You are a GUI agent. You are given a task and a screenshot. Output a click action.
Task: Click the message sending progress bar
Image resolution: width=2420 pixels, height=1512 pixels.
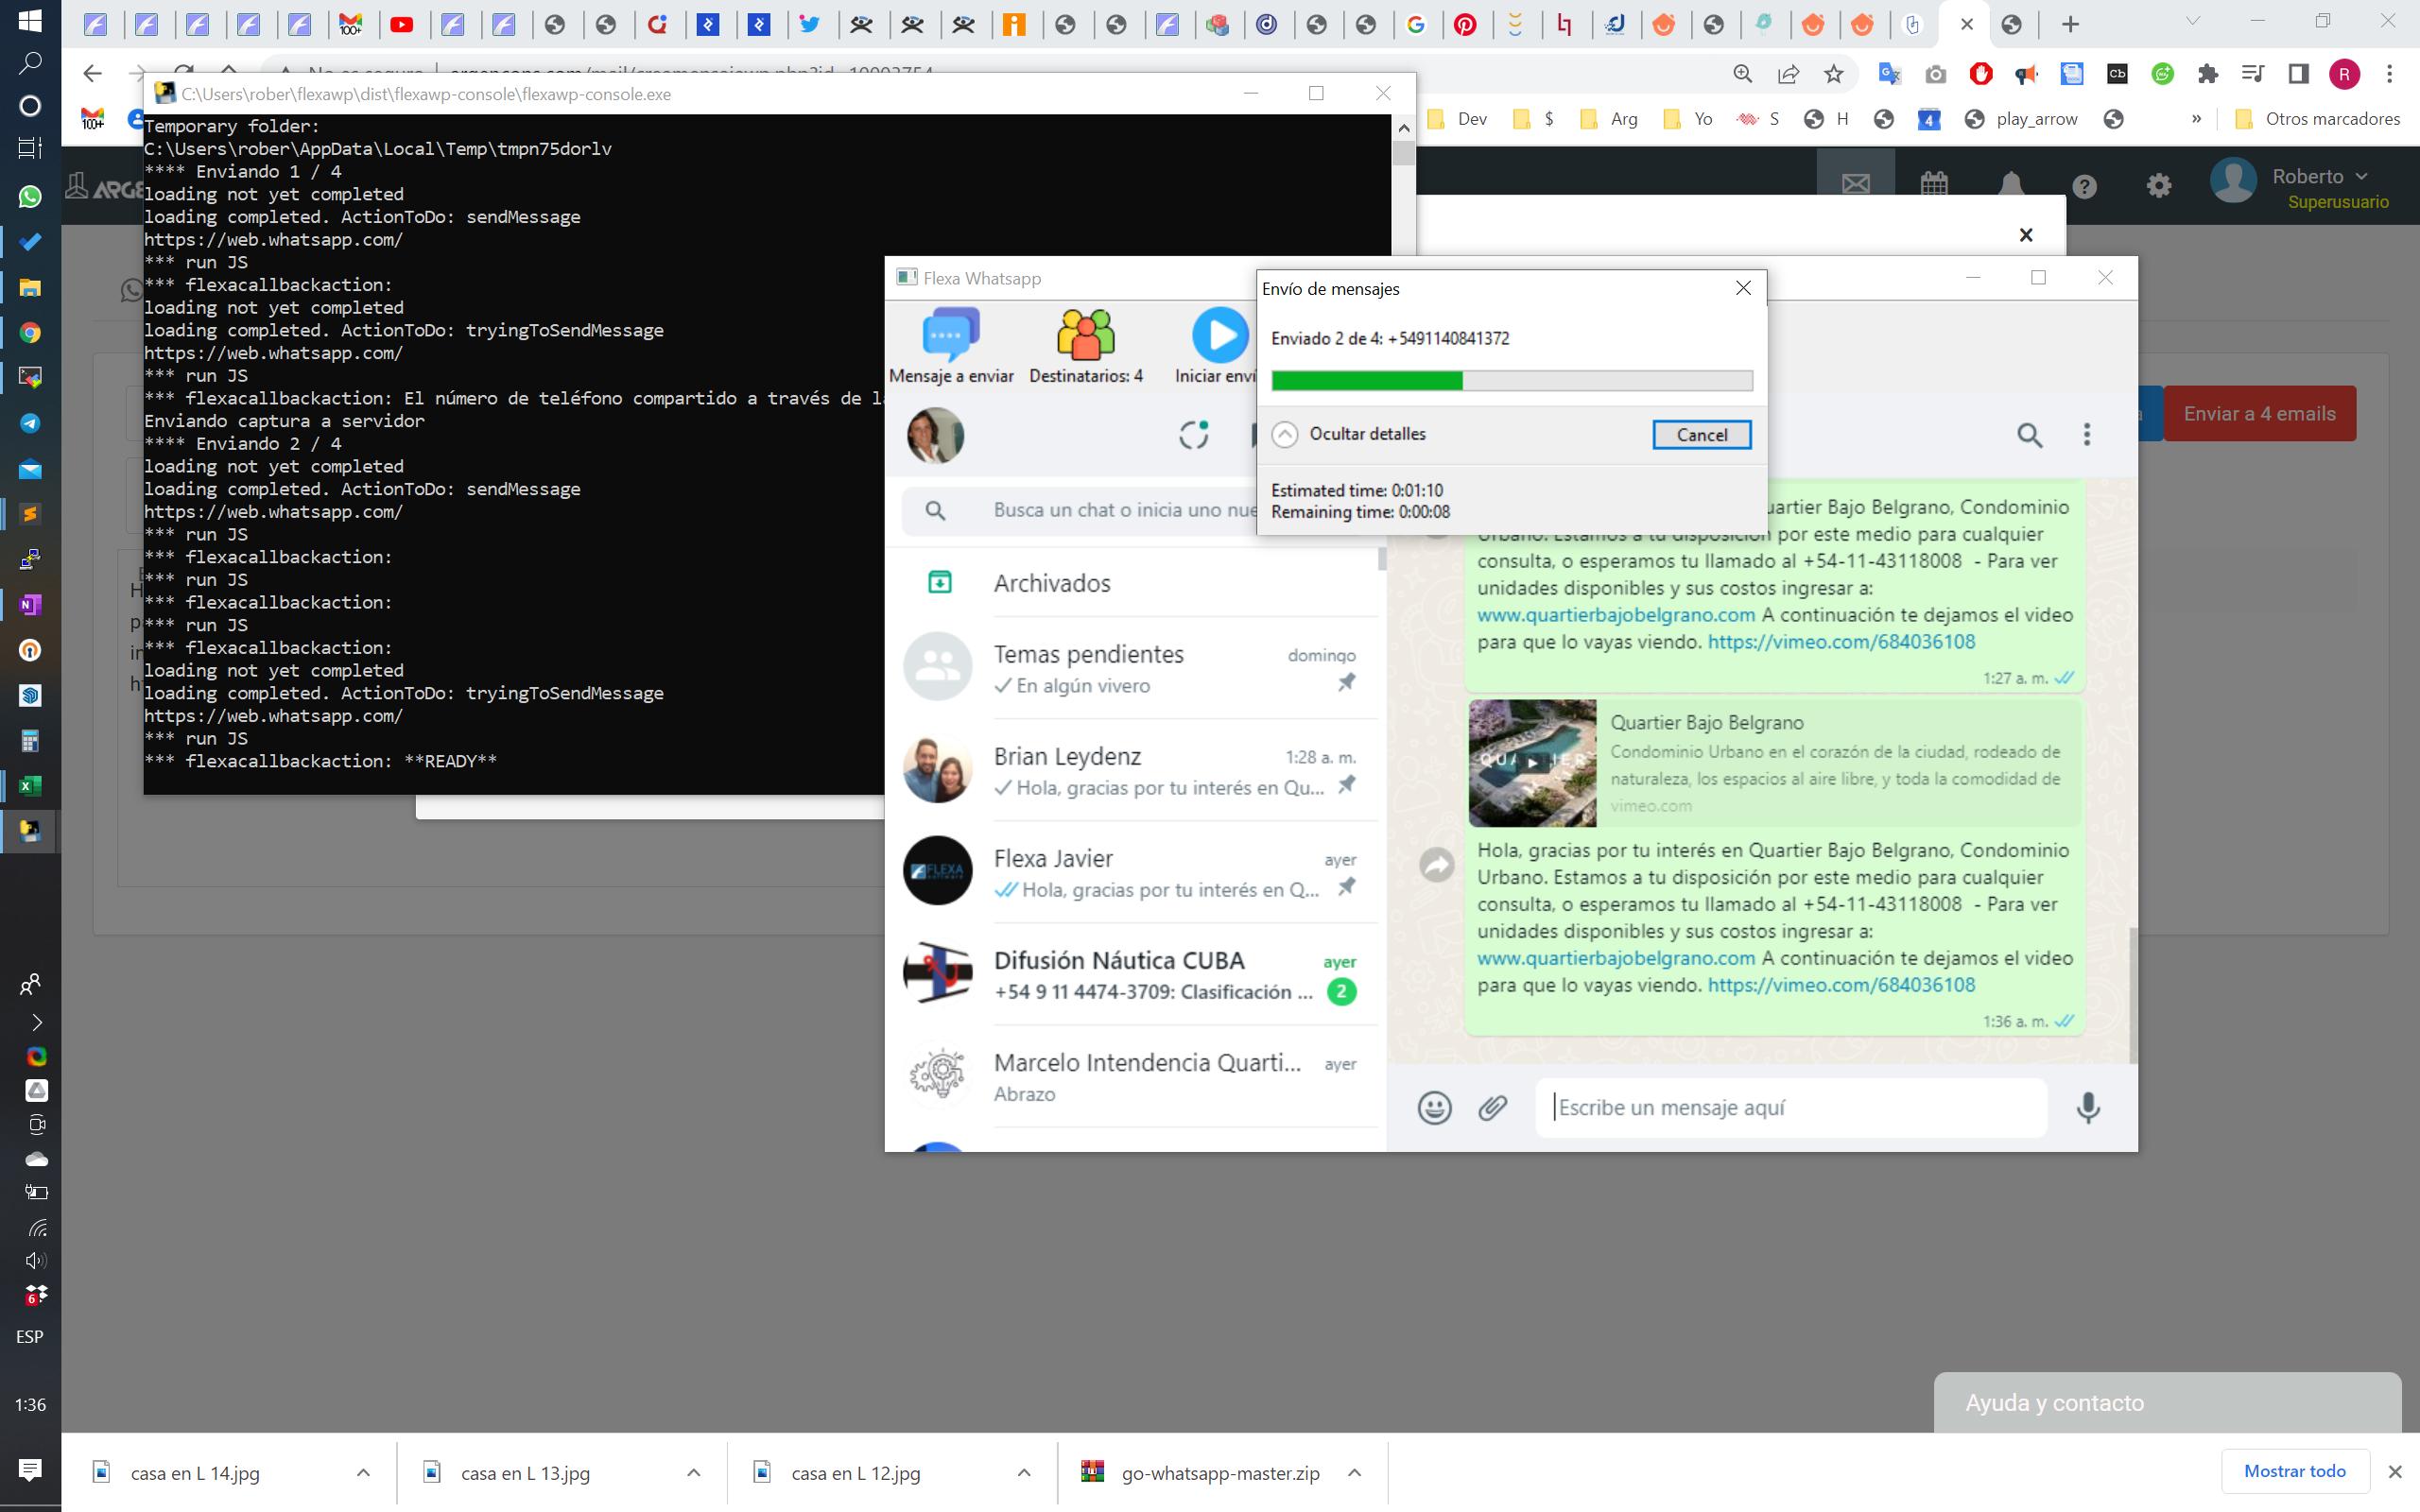1511,380
